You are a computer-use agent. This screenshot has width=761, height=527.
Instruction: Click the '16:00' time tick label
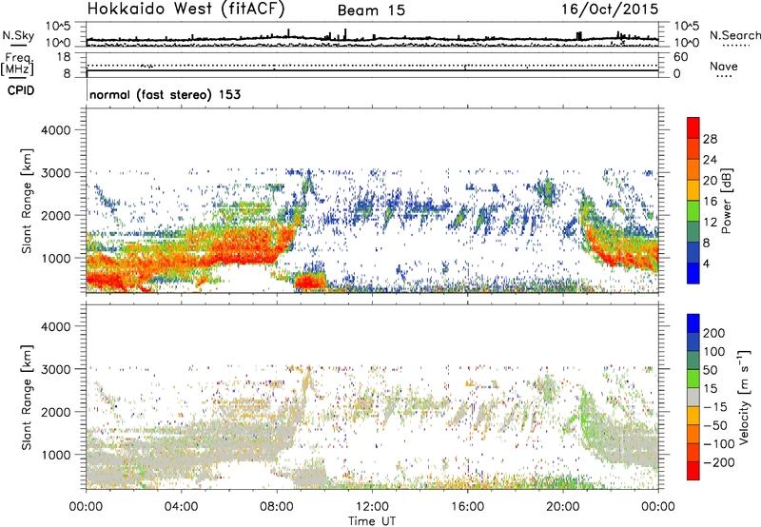(467, 507)
